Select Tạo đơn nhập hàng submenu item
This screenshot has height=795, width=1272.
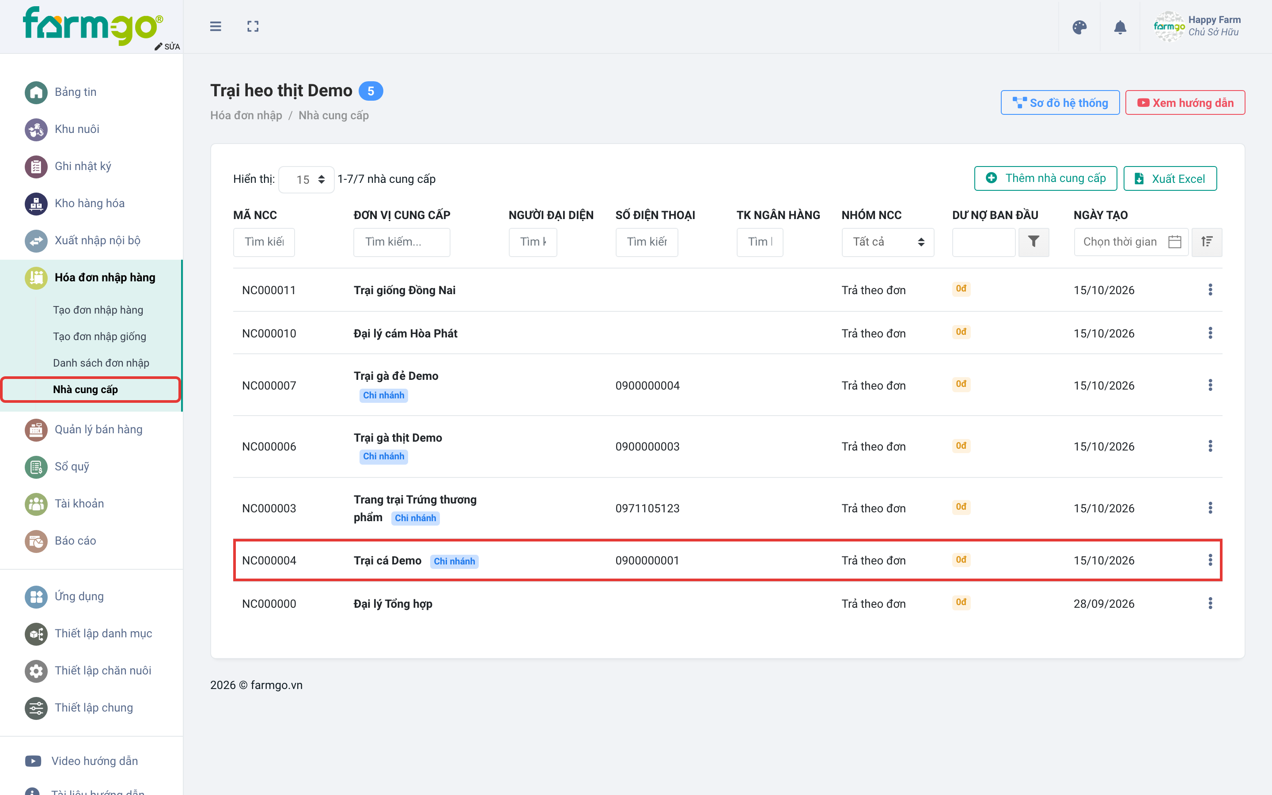coord(98,310)
